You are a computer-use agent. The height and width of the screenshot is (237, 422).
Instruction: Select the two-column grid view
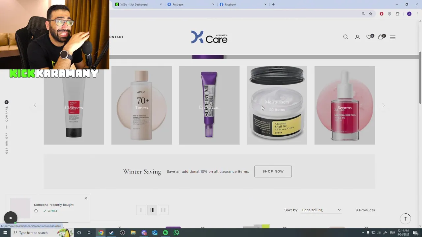point(141,210)
